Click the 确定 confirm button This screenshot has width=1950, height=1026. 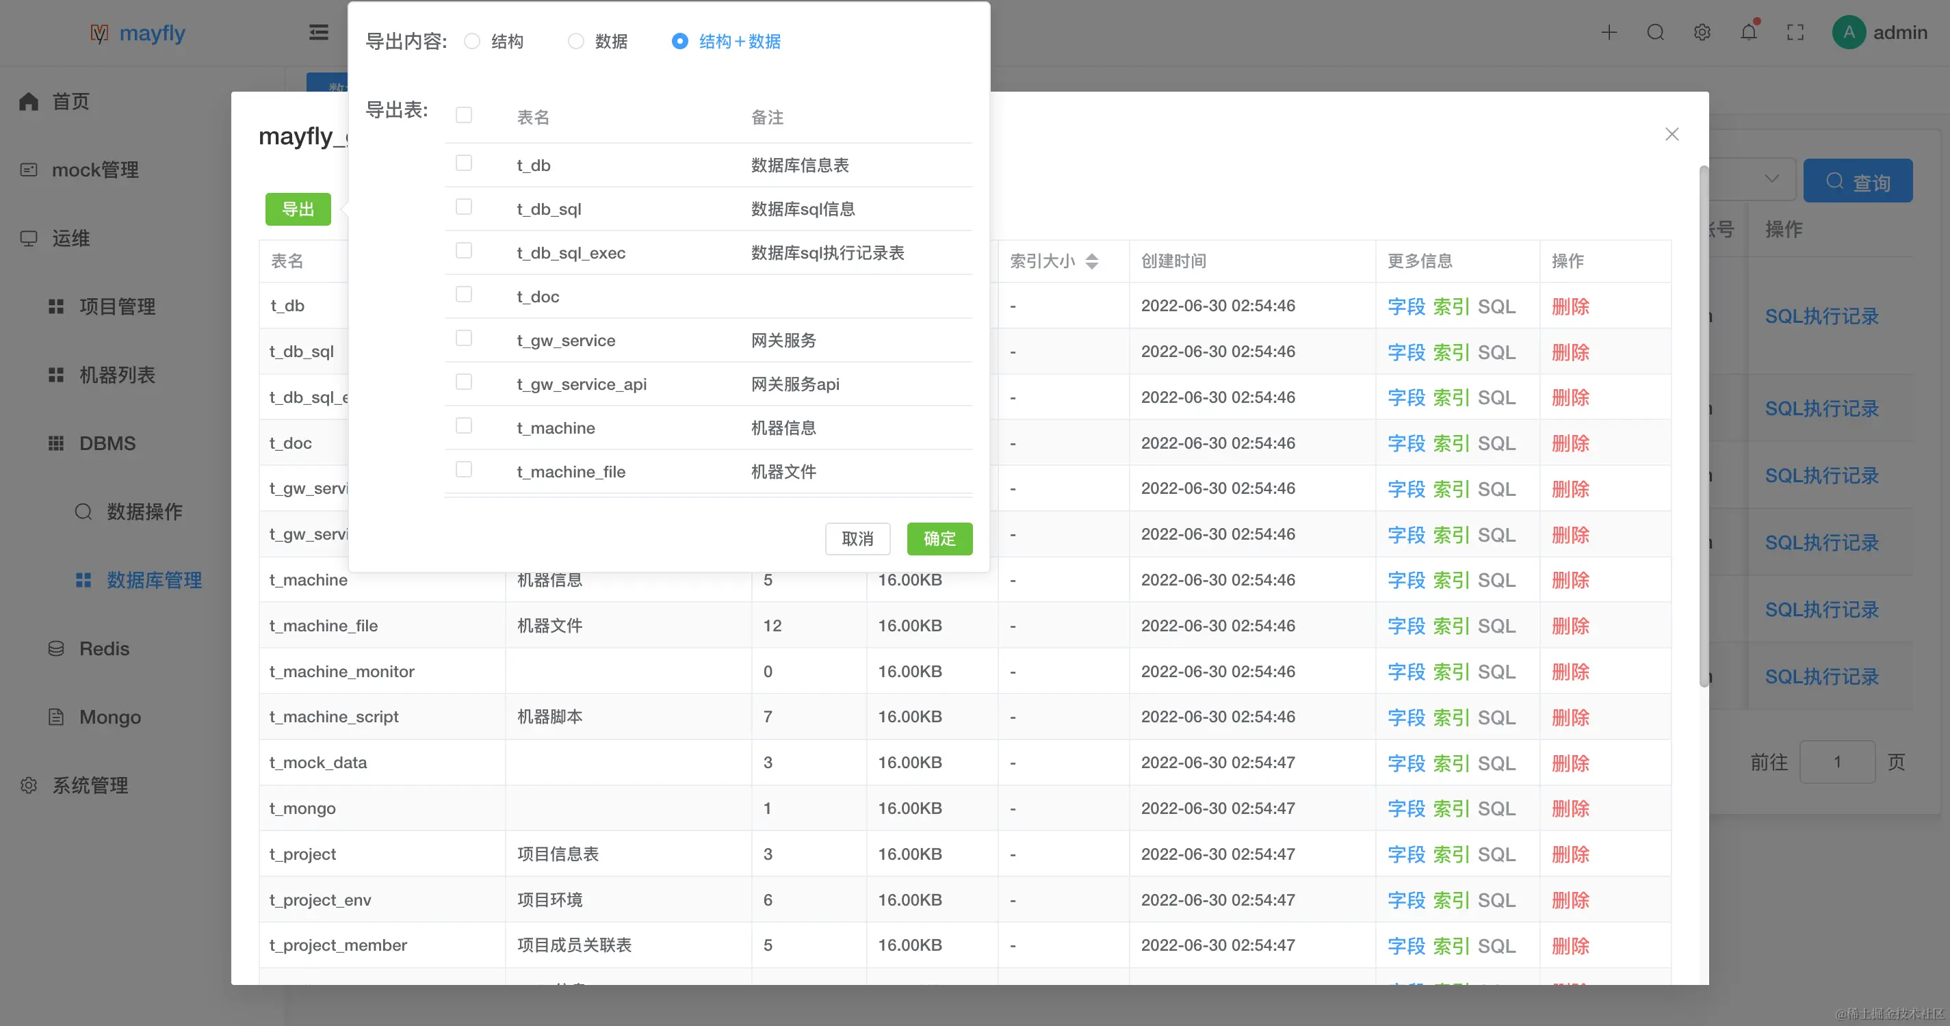coord(939,539)
